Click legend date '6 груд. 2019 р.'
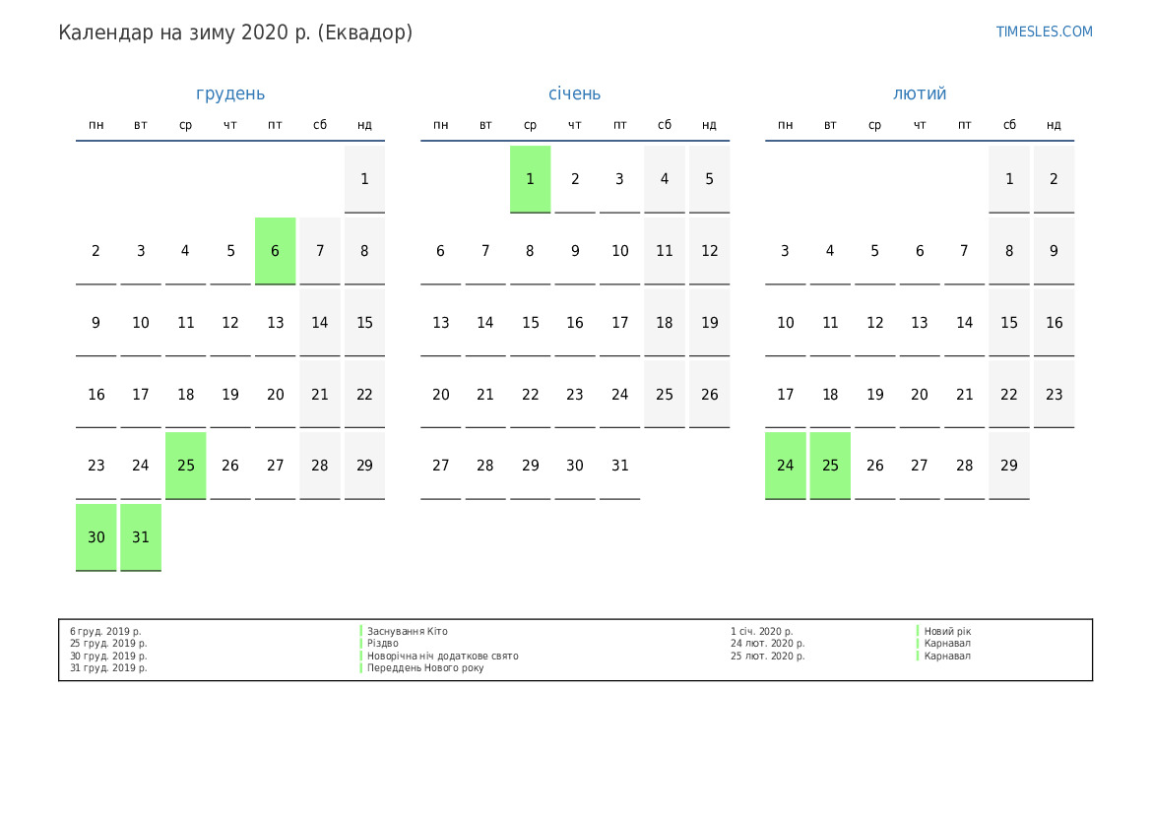 [x=105, y=631]
